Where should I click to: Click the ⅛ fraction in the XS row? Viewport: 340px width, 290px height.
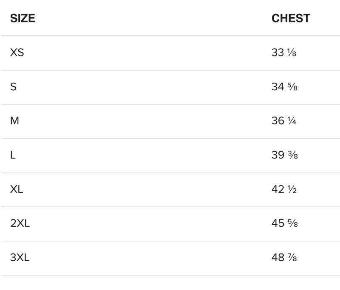click(292, 53)
